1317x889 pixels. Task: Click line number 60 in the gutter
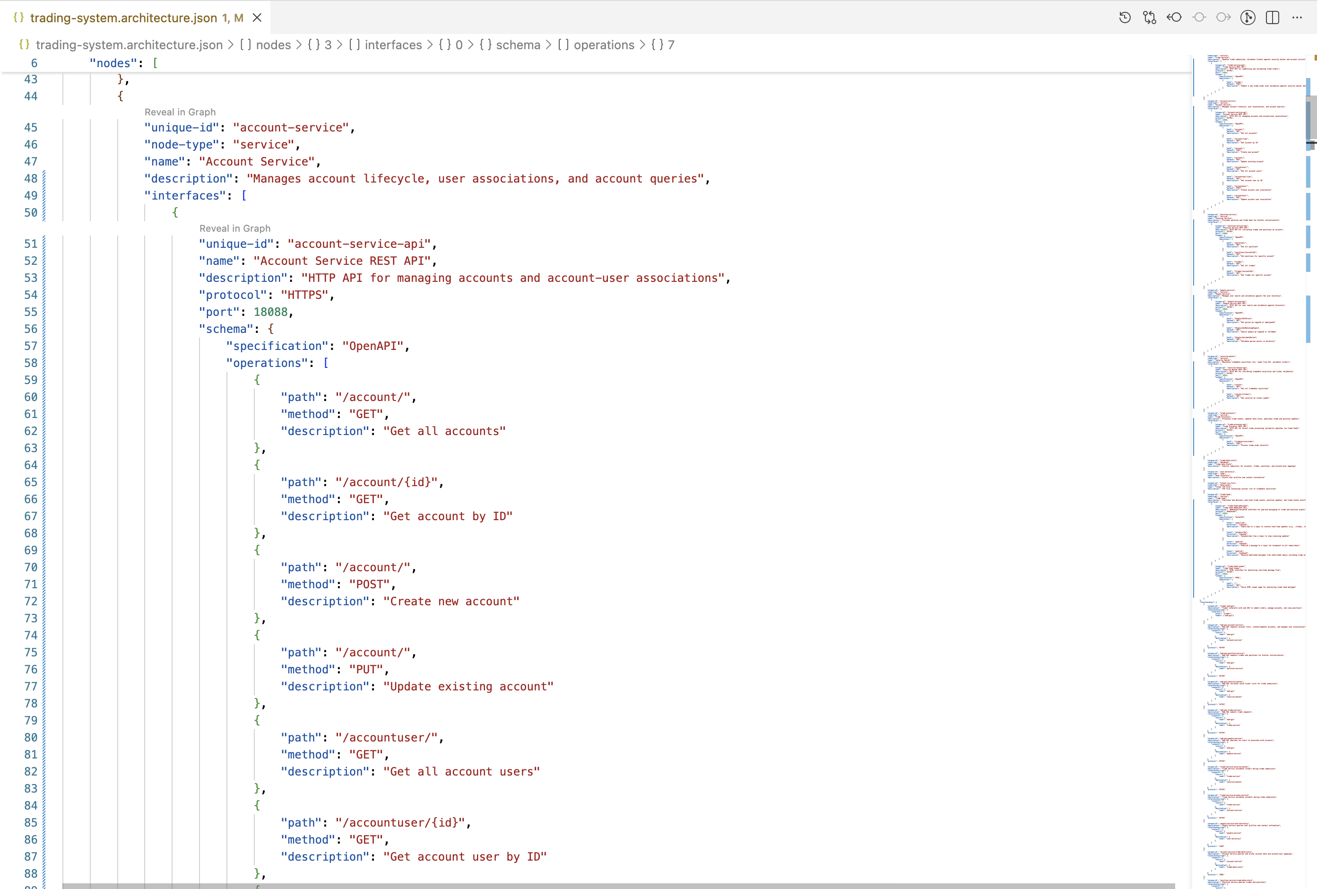point(31,397)
